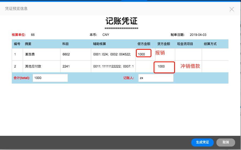
Task: Click the 记账人 input field
Action: (156, 78)
